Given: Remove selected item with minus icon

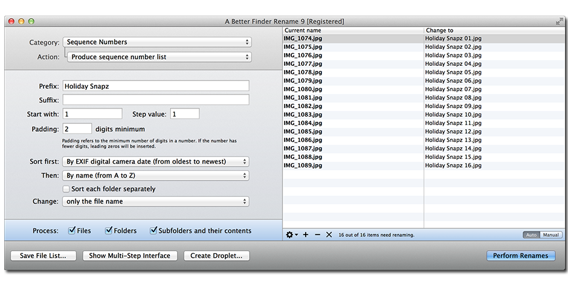Looking at the screenshot, I should [318, 234].
